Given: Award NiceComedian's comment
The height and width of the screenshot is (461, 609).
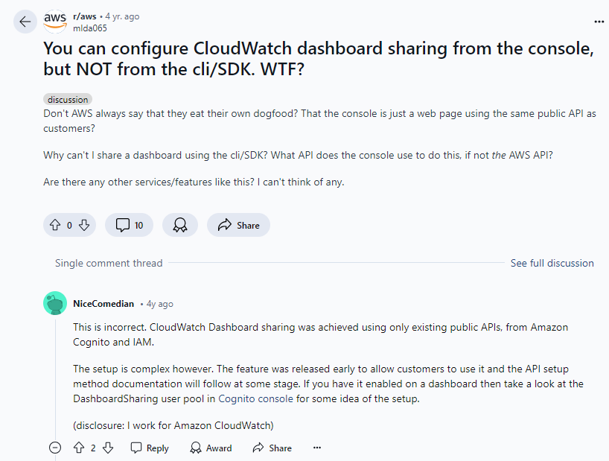Looking at the screenshot, I should tap(211, 448).
